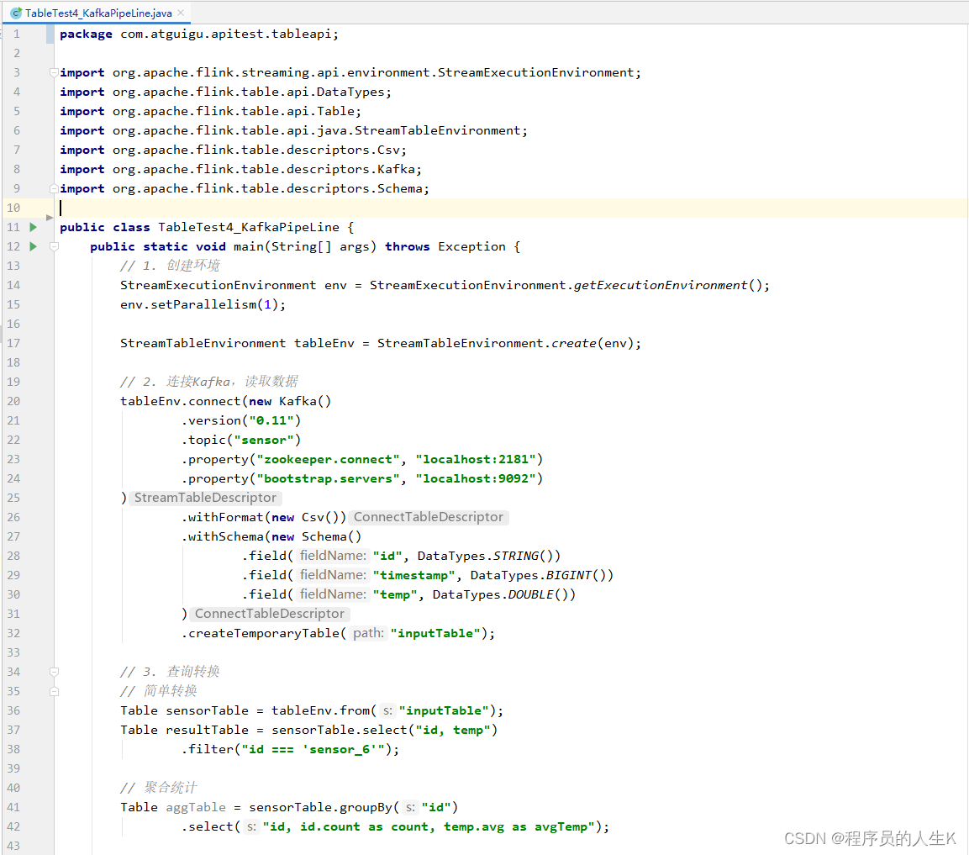Viewport: 969px width, 855px height.
Task: Click the Java class icon on the tab
Action: tap(16, 13)
